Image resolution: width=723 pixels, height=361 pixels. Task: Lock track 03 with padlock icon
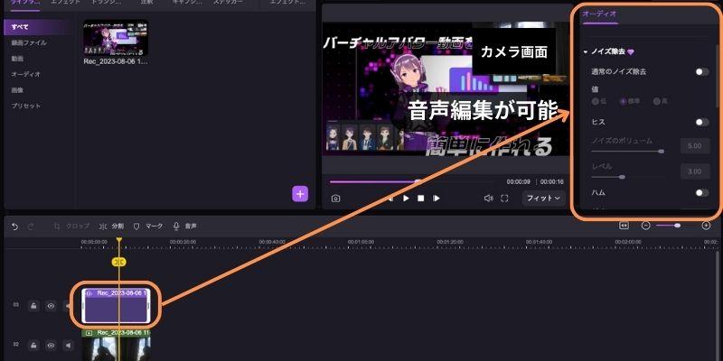(33, 305)
